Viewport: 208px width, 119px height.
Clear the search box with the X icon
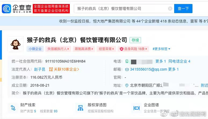coord(170,9)
